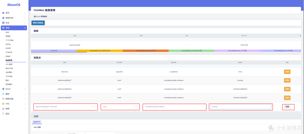Open the 挂载点 sidebar submenu item
Viewport: 304px width, 134px height.
(8, 56)
